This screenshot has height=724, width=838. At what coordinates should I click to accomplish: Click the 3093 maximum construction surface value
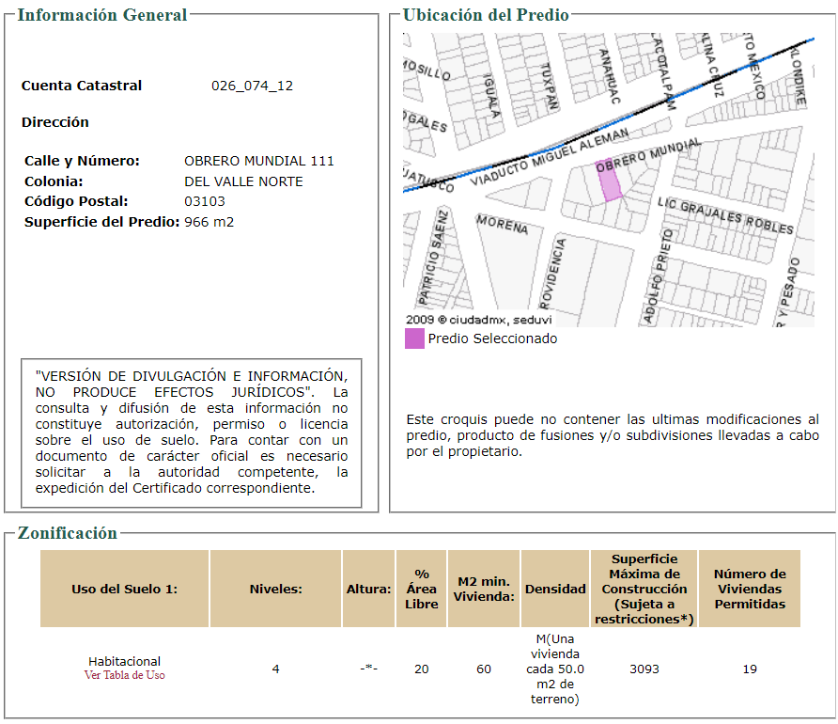(x=644, y=669)
